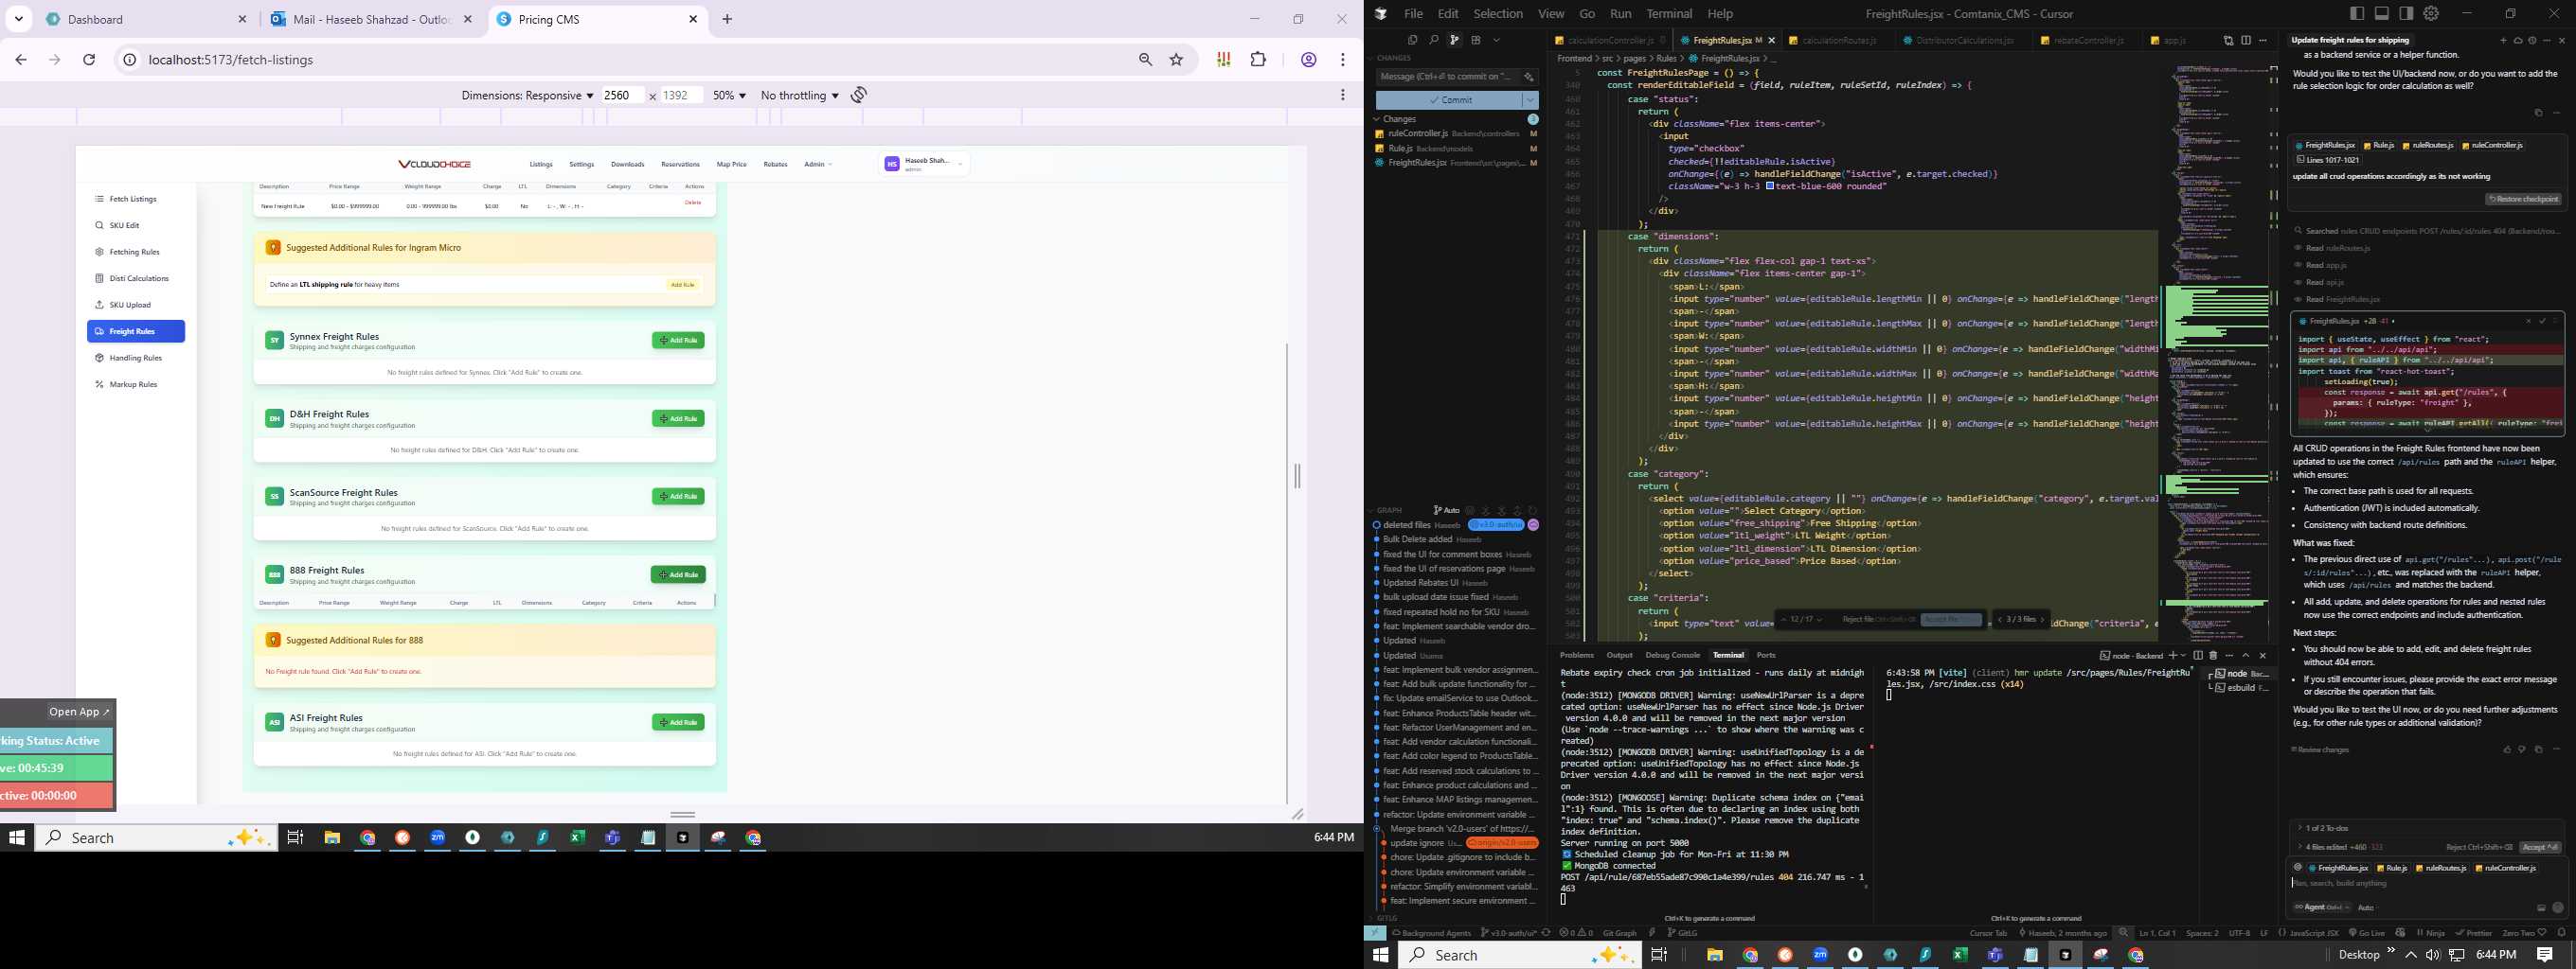Open the Extensions view icon in Cursor

1476,41
